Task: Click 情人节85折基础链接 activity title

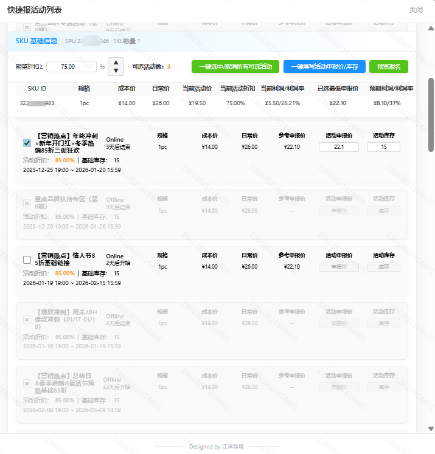Action: tap(65, 259)
